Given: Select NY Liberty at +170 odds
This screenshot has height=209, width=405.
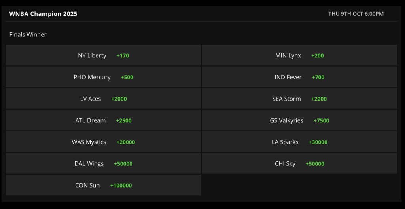Looking at the screenshot, I should coord(103,55).
